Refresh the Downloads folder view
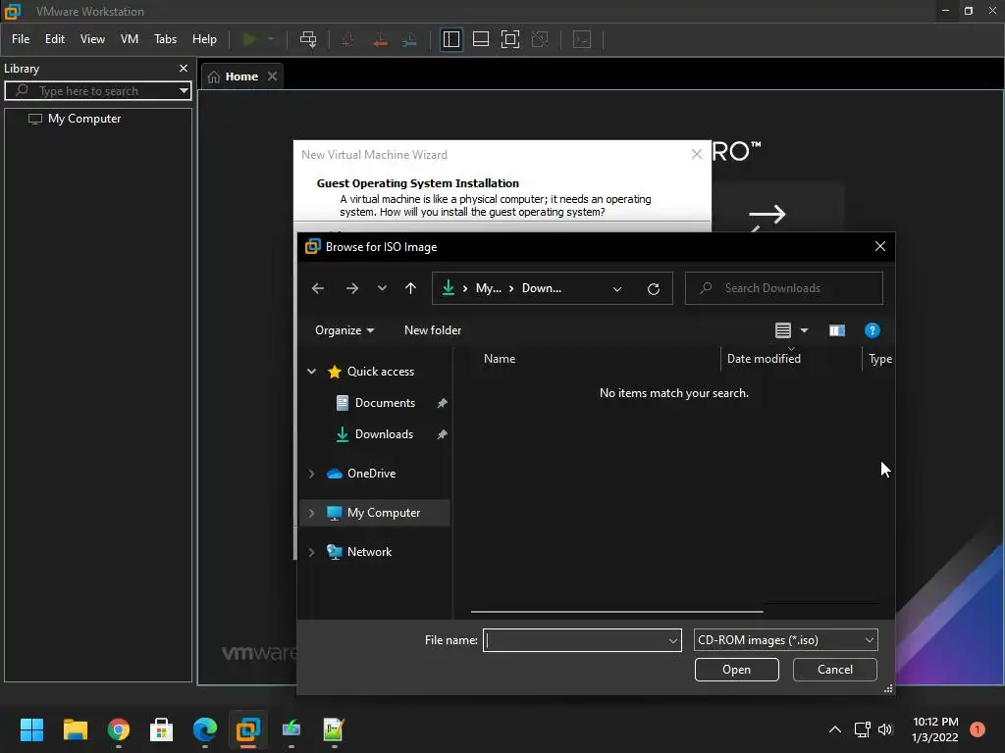1005x753 pixels. tap(653, 289)
